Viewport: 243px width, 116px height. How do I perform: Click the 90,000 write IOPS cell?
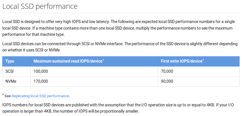tap(167, 81)
